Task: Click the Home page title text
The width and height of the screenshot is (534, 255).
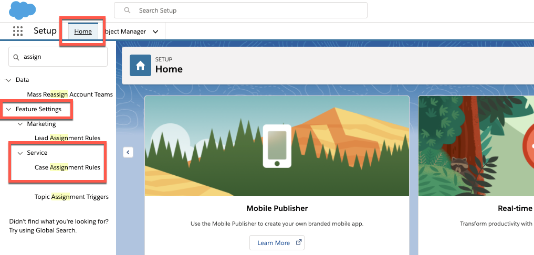Action: (x=169, y=69)
